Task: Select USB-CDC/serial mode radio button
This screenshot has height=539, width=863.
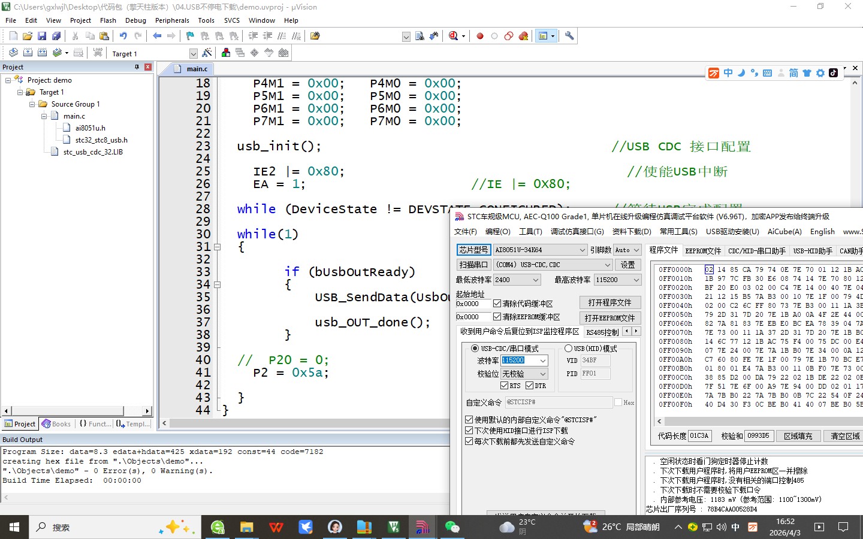Action: tap(475, 349)
